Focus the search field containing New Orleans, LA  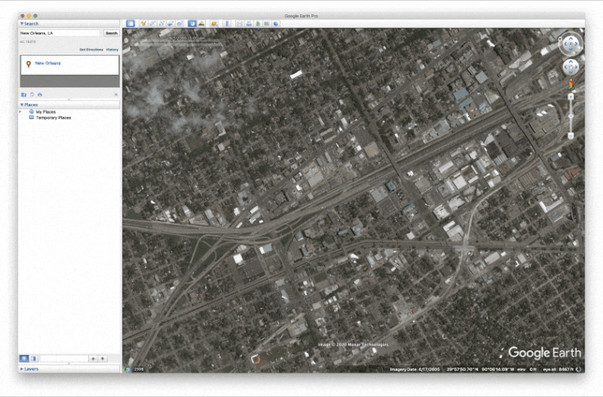pyautogui.click(x=60, y=33)
